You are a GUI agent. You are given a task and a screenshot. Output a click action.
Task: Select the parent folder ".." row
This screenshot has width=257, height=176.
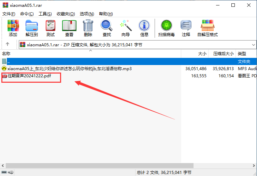[128, 61]
